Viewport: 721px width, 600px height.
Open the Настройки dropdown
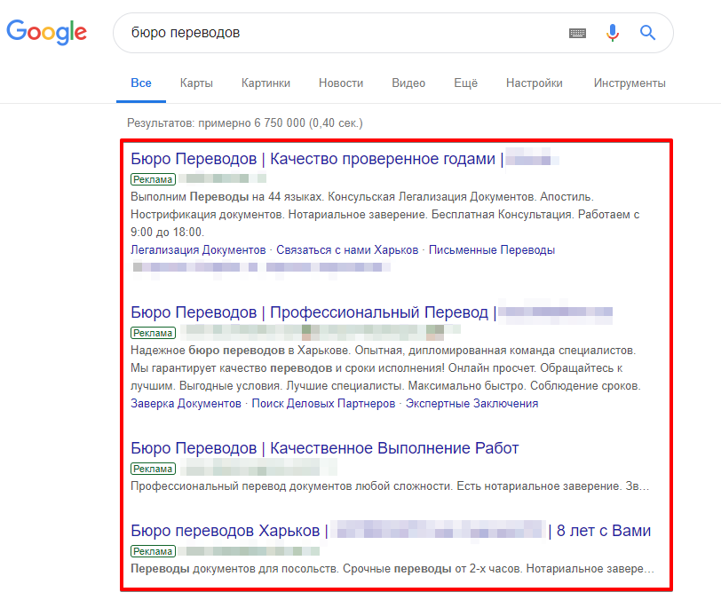tap(535, 83)
